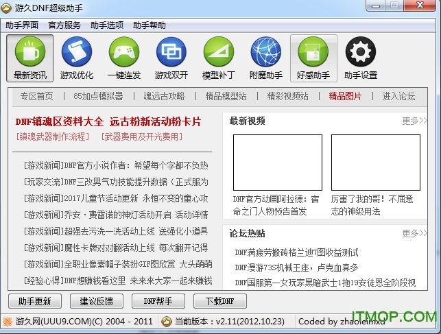This screenshot has height=334, width=441.
Task: Click the 助手更新 button
Action: [35, 301]
